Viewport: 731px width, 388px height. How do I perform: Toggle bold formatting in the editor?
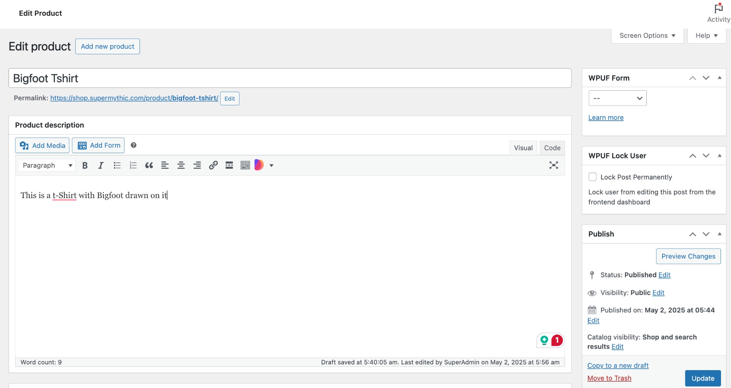click(x=85, y=165)
